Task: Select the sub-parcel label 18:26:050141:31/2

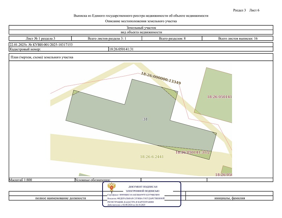Action: pyautogui.click(x=193, y=152)
